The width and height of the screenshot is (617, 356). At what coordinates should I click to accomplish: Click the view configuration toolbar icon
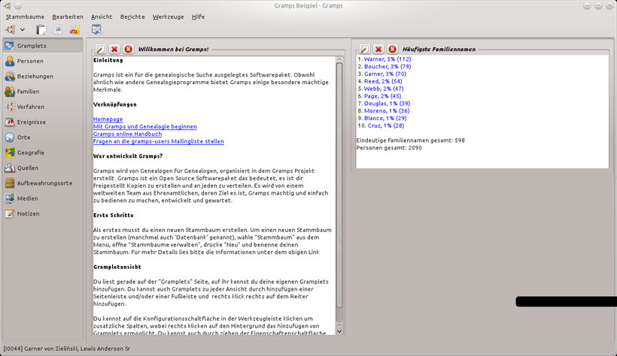96,29
